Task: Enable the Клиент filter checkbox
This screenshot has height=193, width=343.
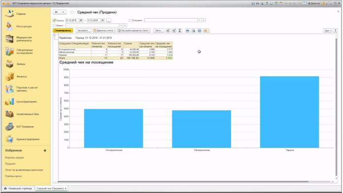Action: pos(54,26)
